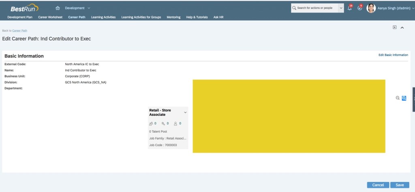
Task: Open the search scope dropdown arrow
Action: point(341,8)
